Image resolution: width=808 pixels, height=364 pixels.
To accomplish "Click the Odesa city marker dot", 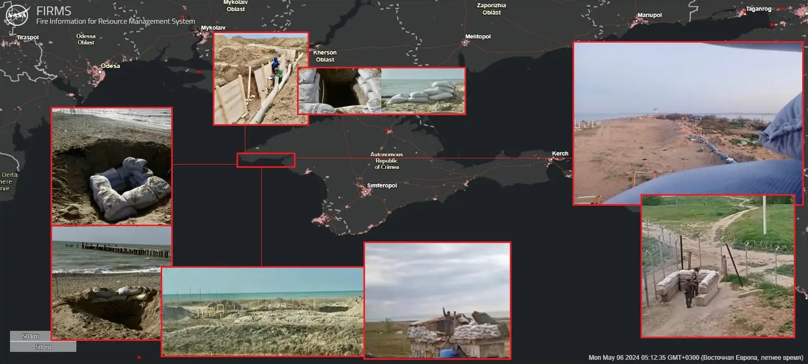I will 100,71.
